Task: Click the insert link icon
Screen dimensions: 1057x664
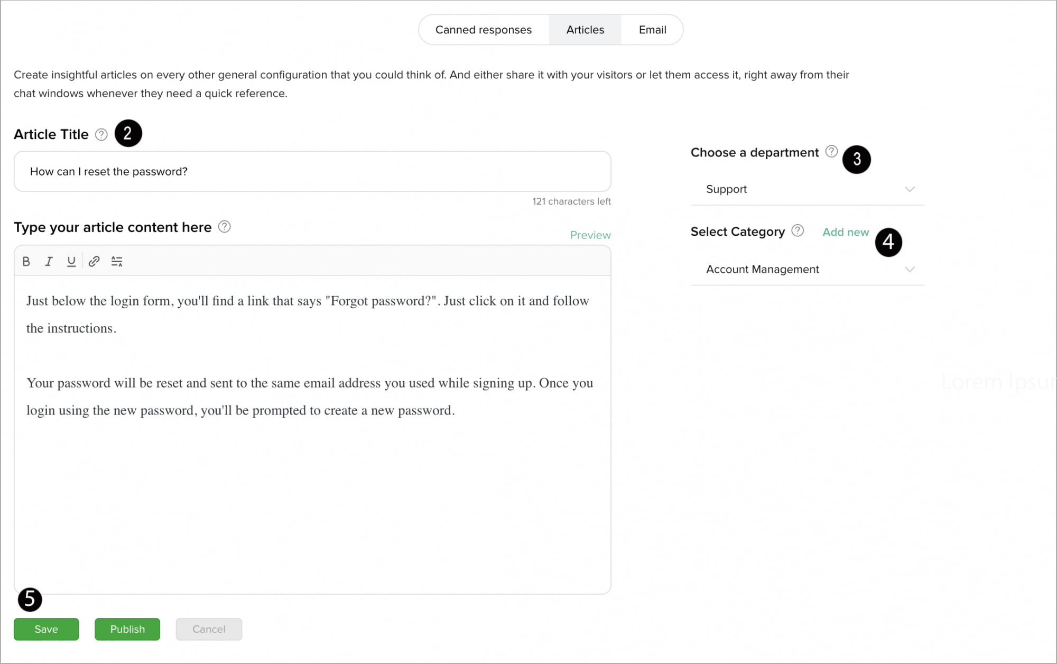Action: [94, 261]
